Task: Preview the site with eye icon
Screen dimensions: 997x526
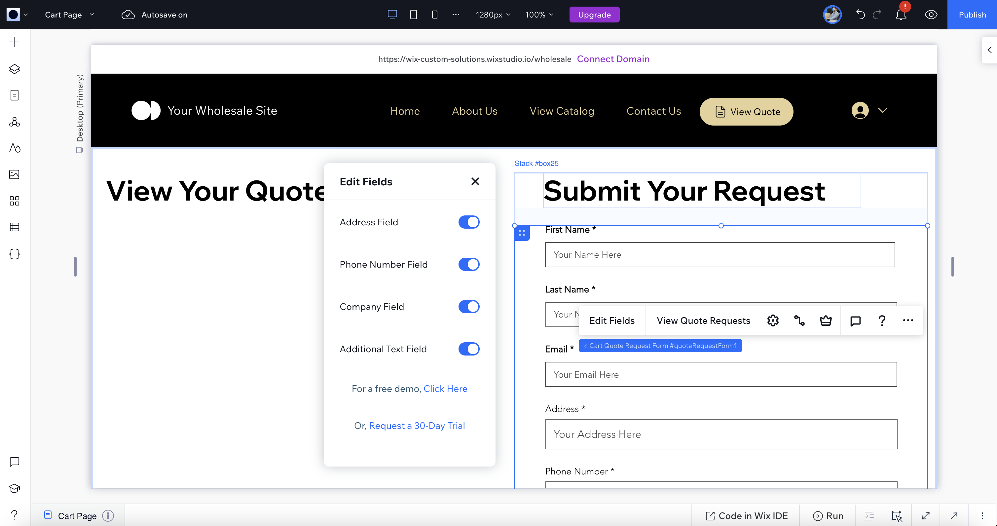Action: click(931, 15)
